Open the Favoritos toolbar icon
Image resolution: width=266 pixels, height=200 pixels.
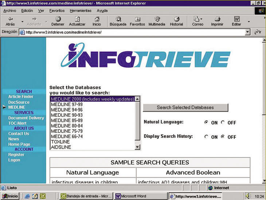tap(137, 19)
